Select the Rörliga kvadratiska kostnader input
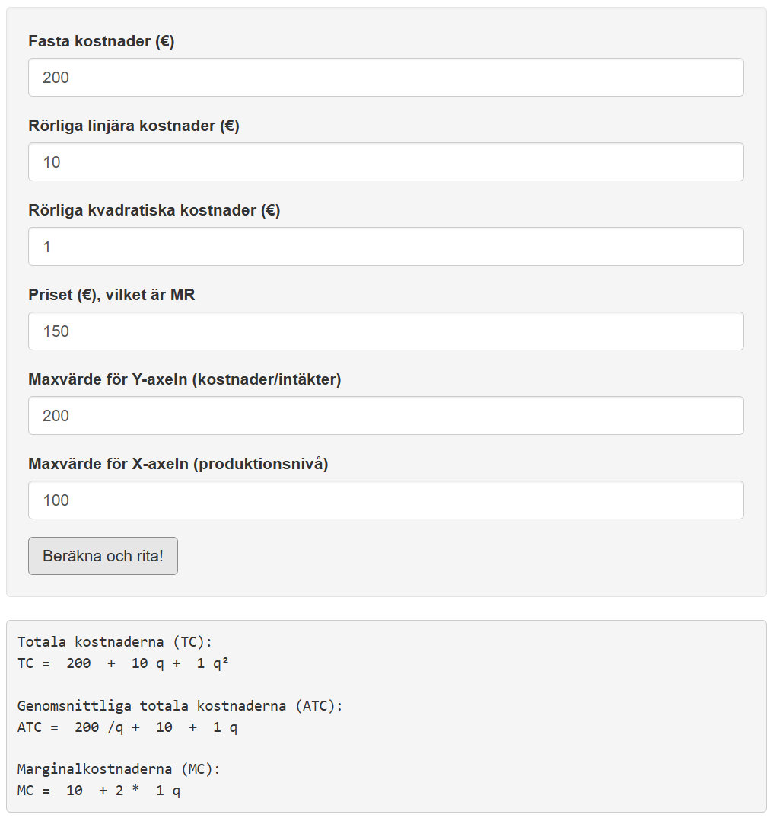 point(386,247)
